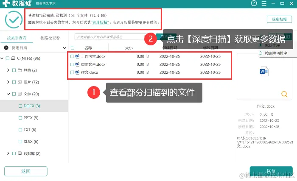Screen dimensions: 297x181
Task: Click the 返回 button
Action: 26,171
